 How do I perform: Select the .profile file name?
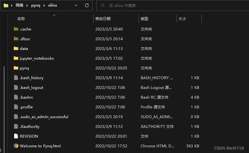tap(26, 107)
